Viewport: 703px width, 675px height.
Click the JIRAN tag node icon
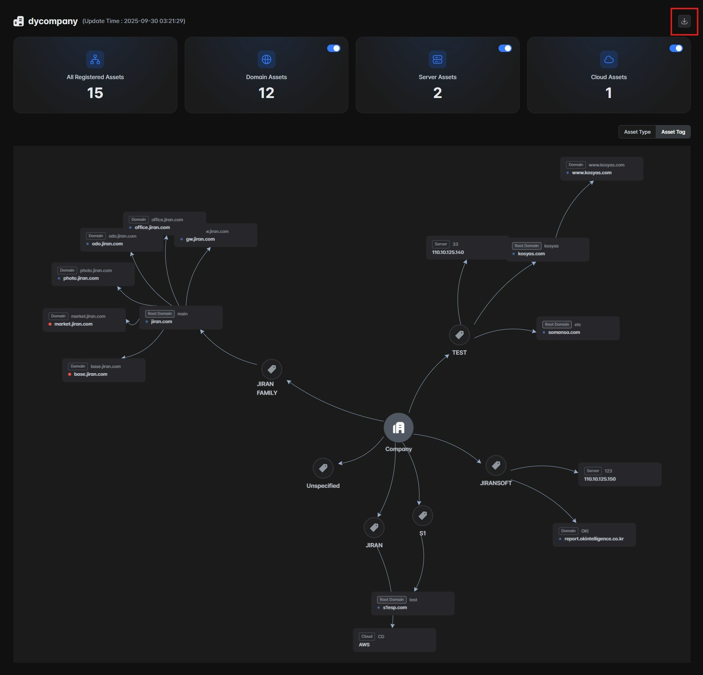coord(374,528)
